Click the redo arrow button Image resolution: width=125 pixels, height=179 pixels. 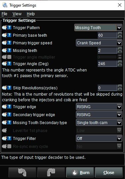(x=51, y=172)
